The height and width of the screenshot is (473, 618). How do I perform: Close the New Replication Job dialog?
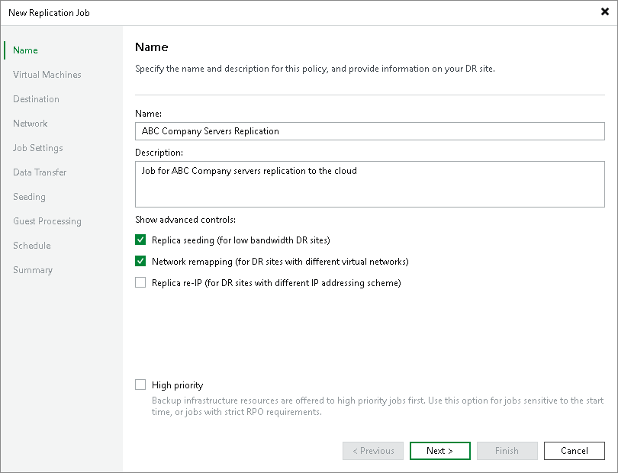pos(605,12)
